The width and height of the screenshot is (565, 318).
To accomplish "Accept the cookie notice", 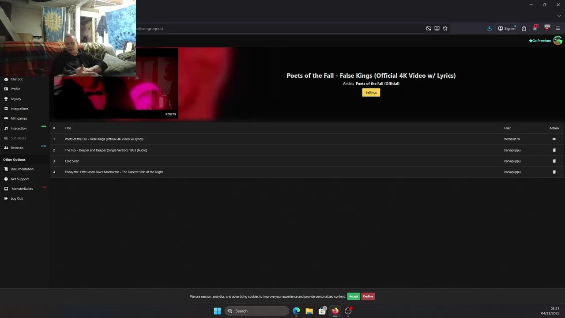I will 354,296.
